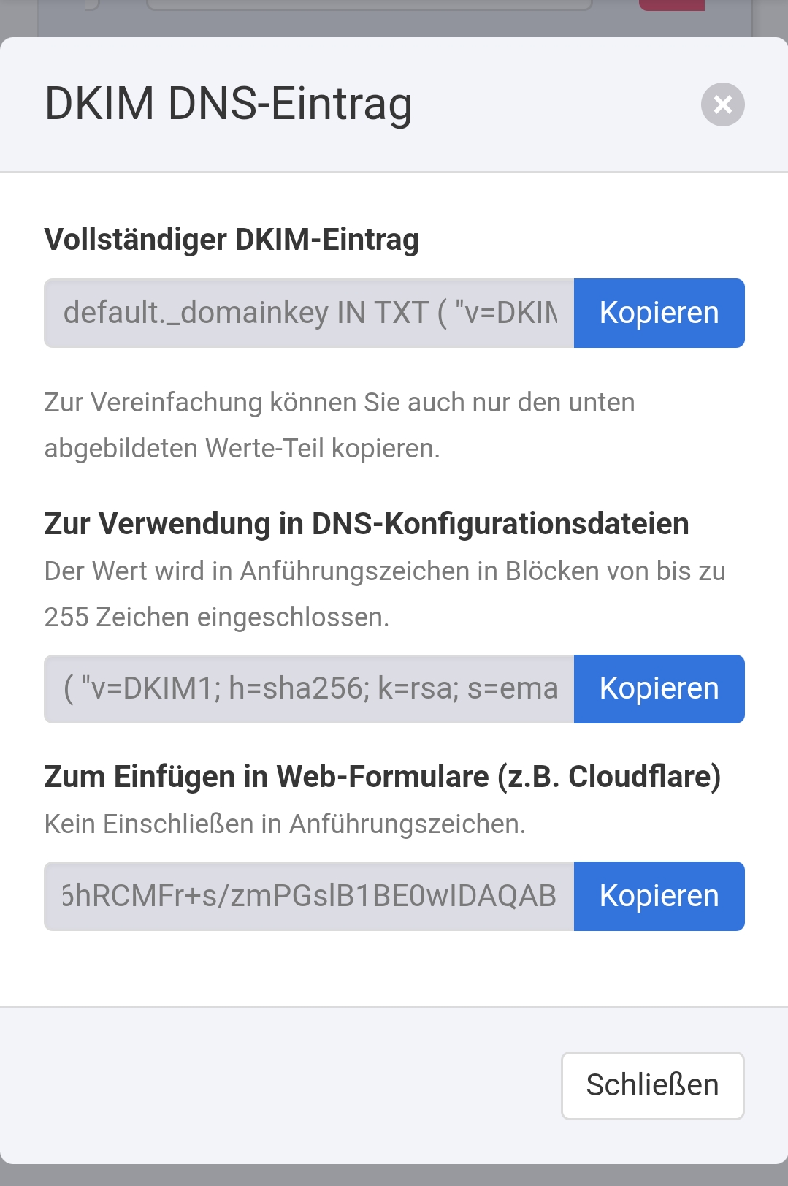Click the red button behind the dialog
This screenshot has width=788, height=1186.
point(671,5)
